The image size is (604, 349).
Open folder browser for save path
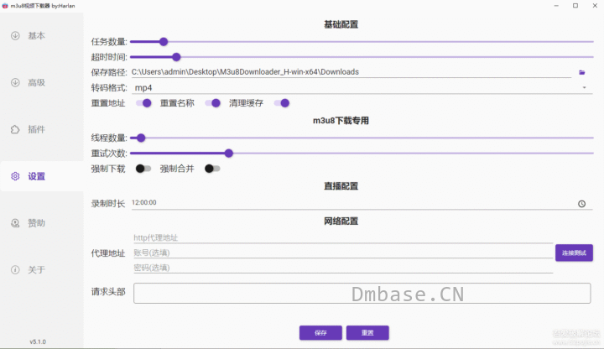[x=581, y=72]
